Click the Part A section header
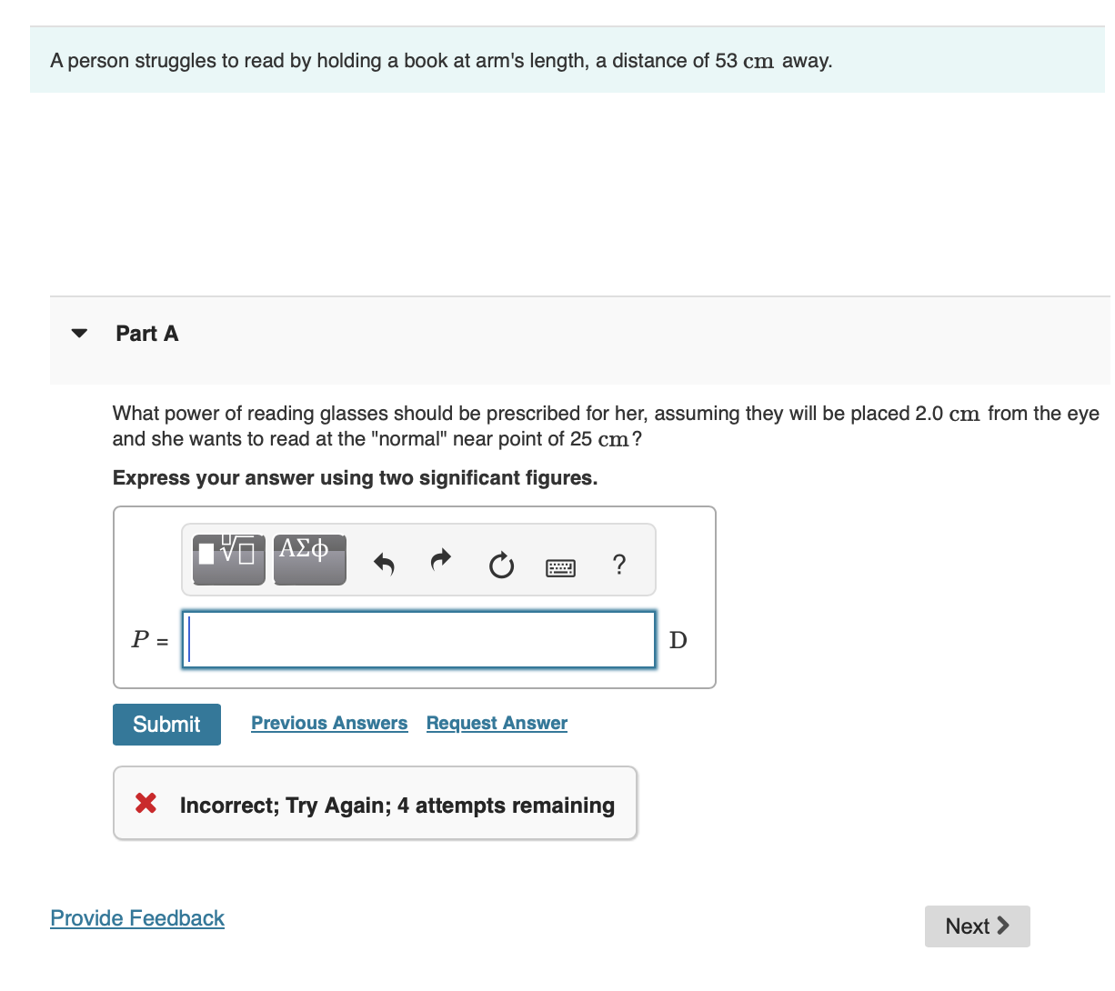Image resolution: width=1115 pixels, height=991 pixels. tap(146, 334)
